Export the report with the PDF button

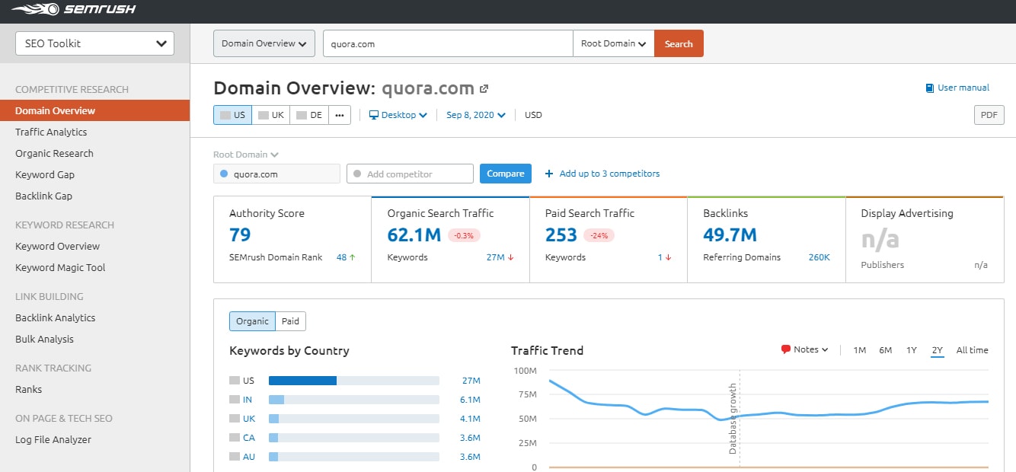989,115
